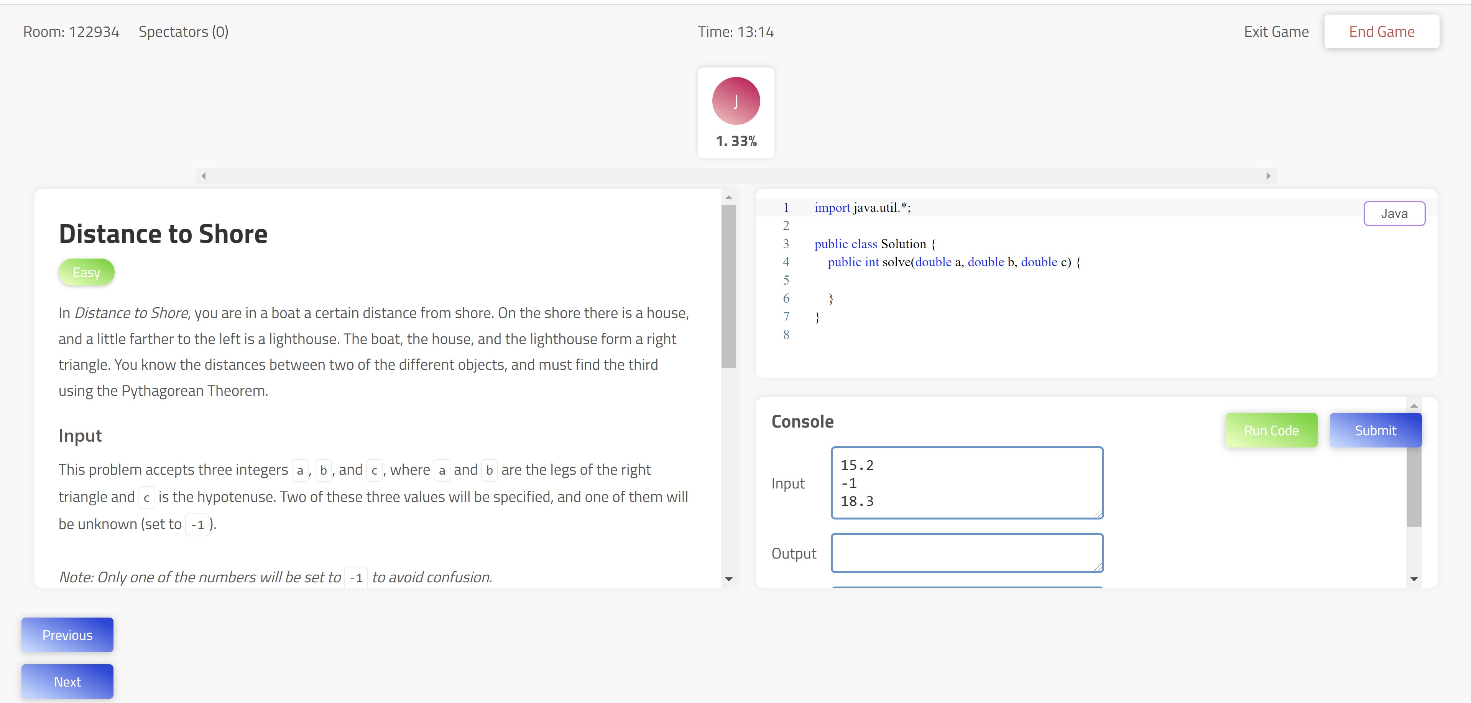The image size is (1471, 703).
Task: Open Spectators (0) list
Action: pyautogui.click(x=183, y=32)
